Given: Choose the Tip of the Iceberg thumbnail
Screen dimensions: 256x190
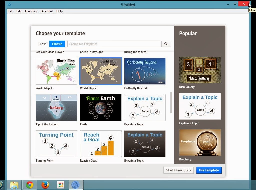Looking at the screenshot, I should (x=56, y=107).
